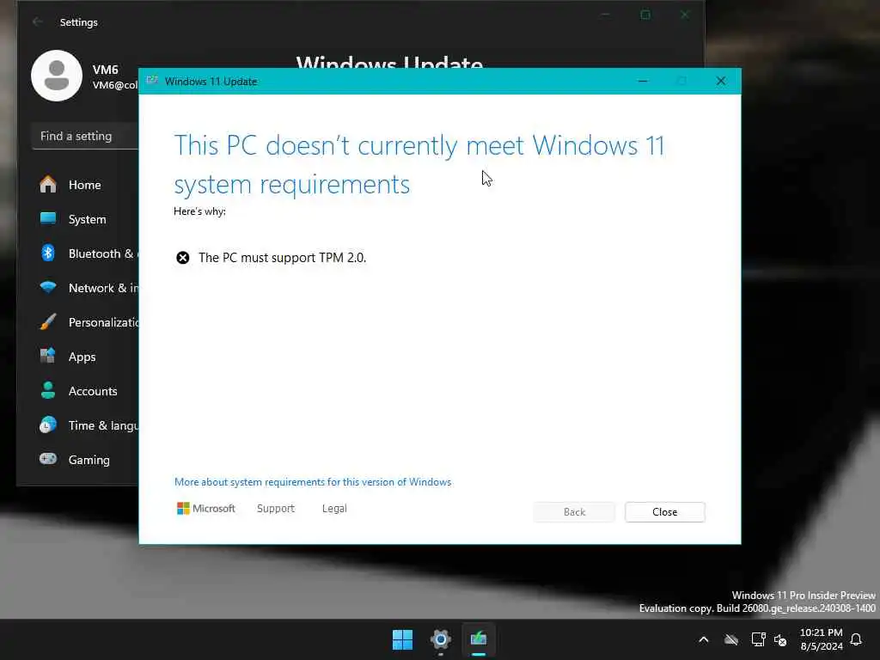Click the TPM 2.0 error X icon
The width and height of the screenshot is (880, 660).
coord(183,258)
